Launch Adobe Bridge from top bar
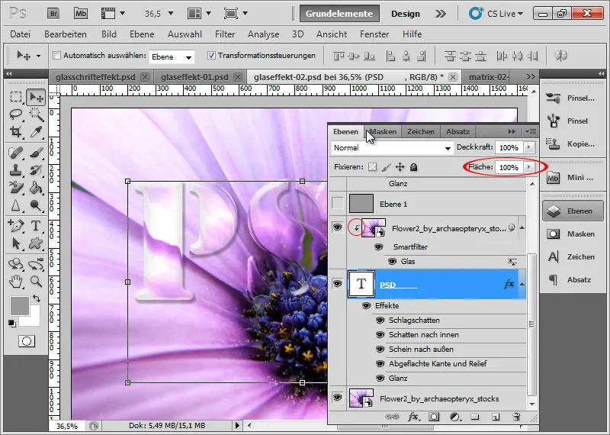The width and height of the screenshot is (610, 435). (53, 14)
